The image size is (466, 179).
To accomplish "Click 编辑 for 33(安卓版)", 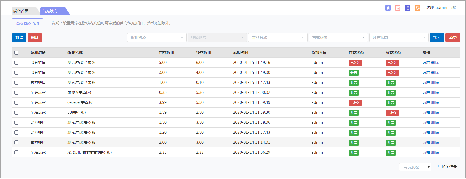I will [x=426, y=112].
